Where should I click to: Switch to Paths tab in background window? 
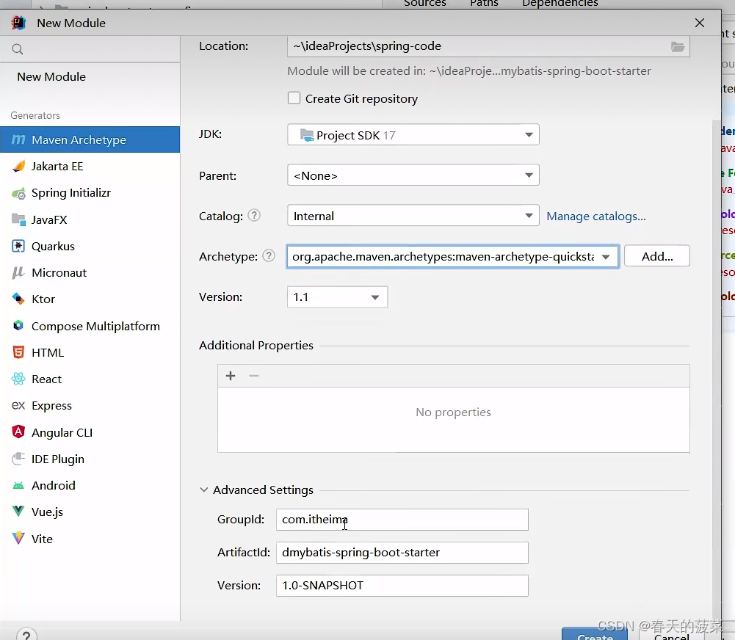pos(484,3)
